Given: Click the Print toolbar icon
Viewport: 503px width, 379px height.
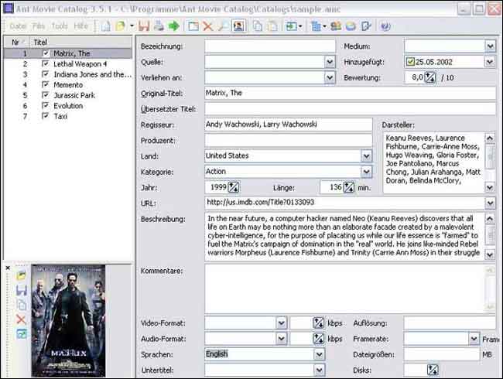Looking at the screenshot, I should (x=159, y=26).
